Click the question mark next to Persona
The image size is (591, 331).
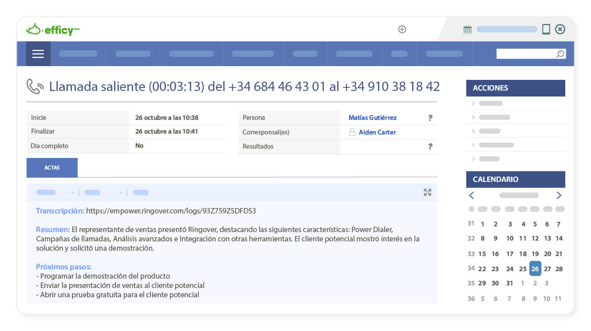click(x=430, y=118)
